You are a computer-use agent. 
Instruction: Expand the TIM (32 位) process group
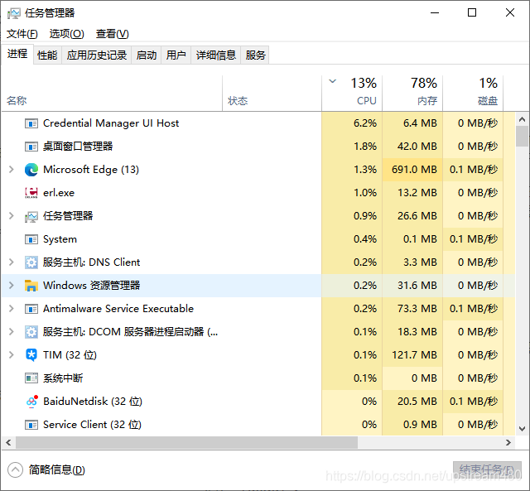click(x=11, y=354)
